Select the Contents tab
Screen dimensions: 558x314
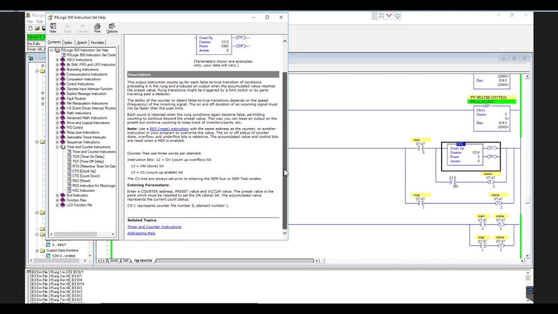tap(54, 42)
